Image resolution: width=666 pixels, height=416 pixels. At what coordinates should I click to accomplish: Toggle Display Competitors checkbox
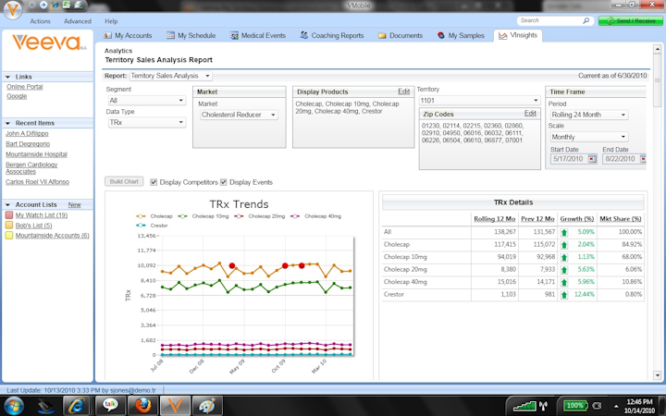(154, 182)
